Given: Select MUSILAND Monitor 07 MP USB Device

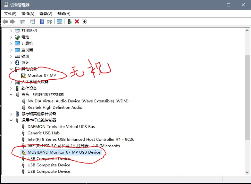Looking at the screenshot, I should tap(64, 152).
